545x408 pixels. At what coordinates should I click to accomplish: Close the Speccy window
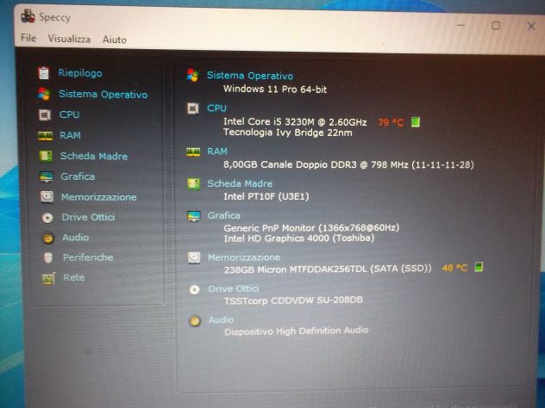tap(530, 26)
